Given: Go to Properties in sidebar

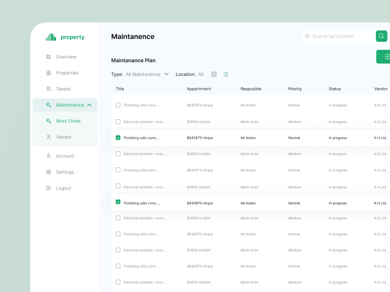Looking at the screenshot, I should click(x=67, y=73).
